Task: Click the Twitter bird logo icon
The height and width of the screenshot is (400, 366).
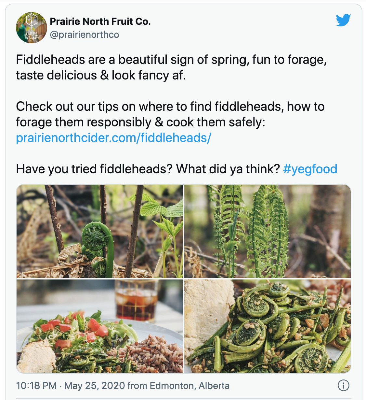Action: coord(343,21)
